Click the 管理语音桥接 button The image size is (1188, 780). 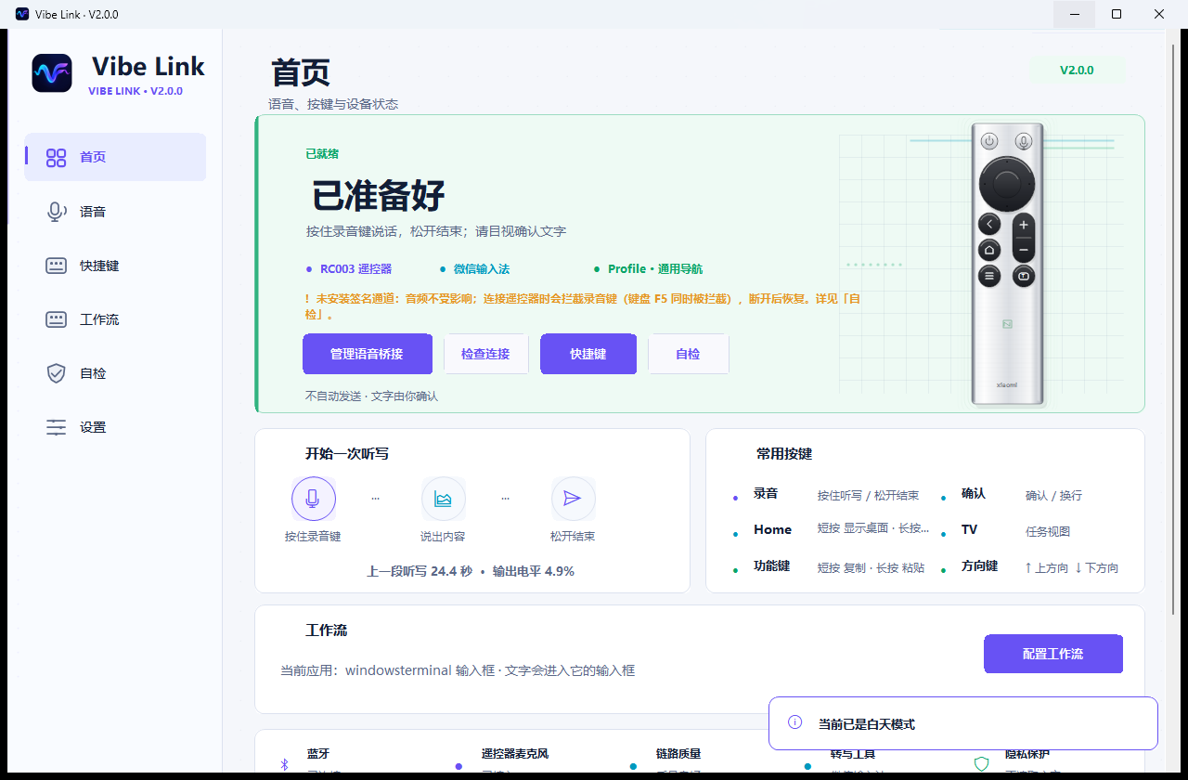(368, 354)
